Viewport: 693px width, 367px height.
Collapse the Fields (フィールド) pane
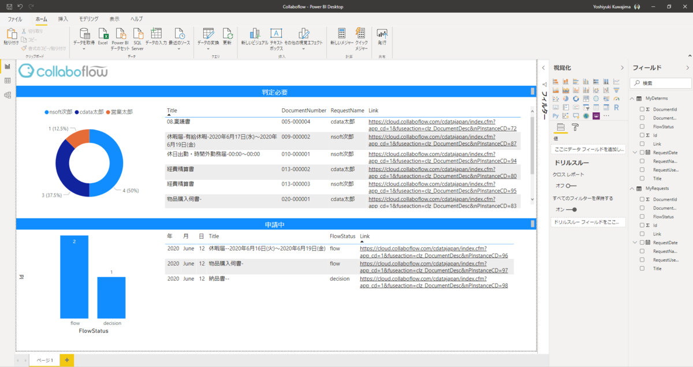click(x=687, y=68)
